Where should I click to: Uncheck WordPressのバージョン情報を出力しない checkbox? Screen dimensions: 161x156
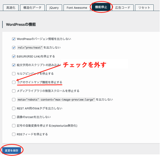tap(14, 39)
